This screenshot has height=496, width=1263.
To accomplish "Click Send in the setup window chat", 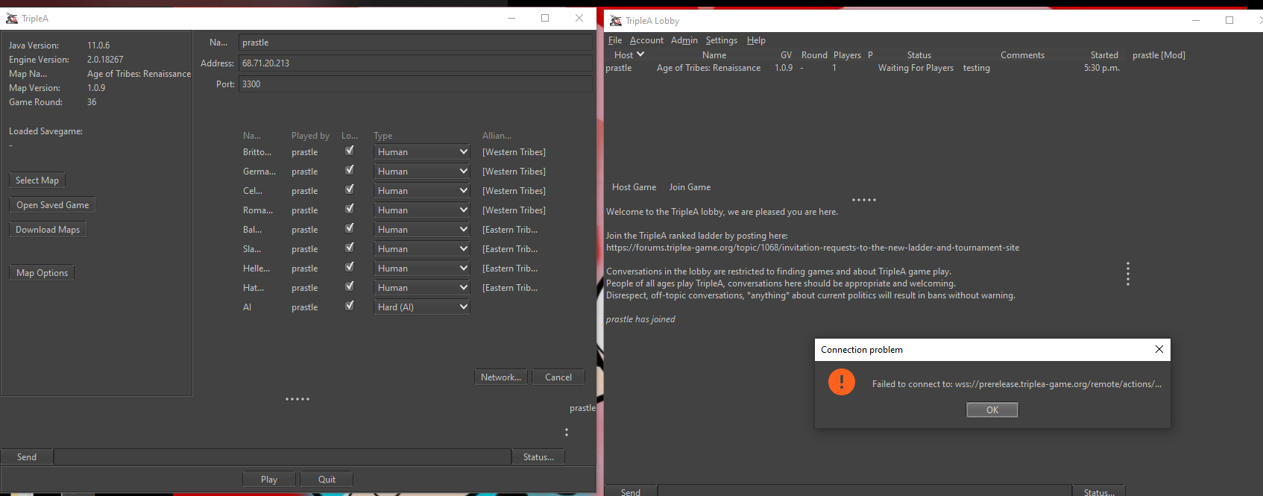I will [27, 457].
